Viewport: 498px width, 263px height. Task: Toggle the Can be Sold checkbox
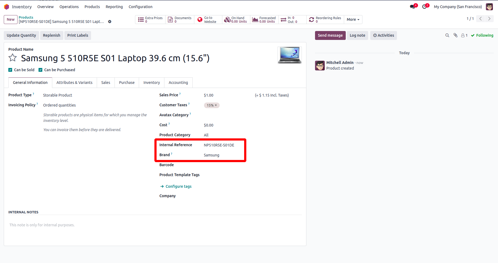point(10,70)
